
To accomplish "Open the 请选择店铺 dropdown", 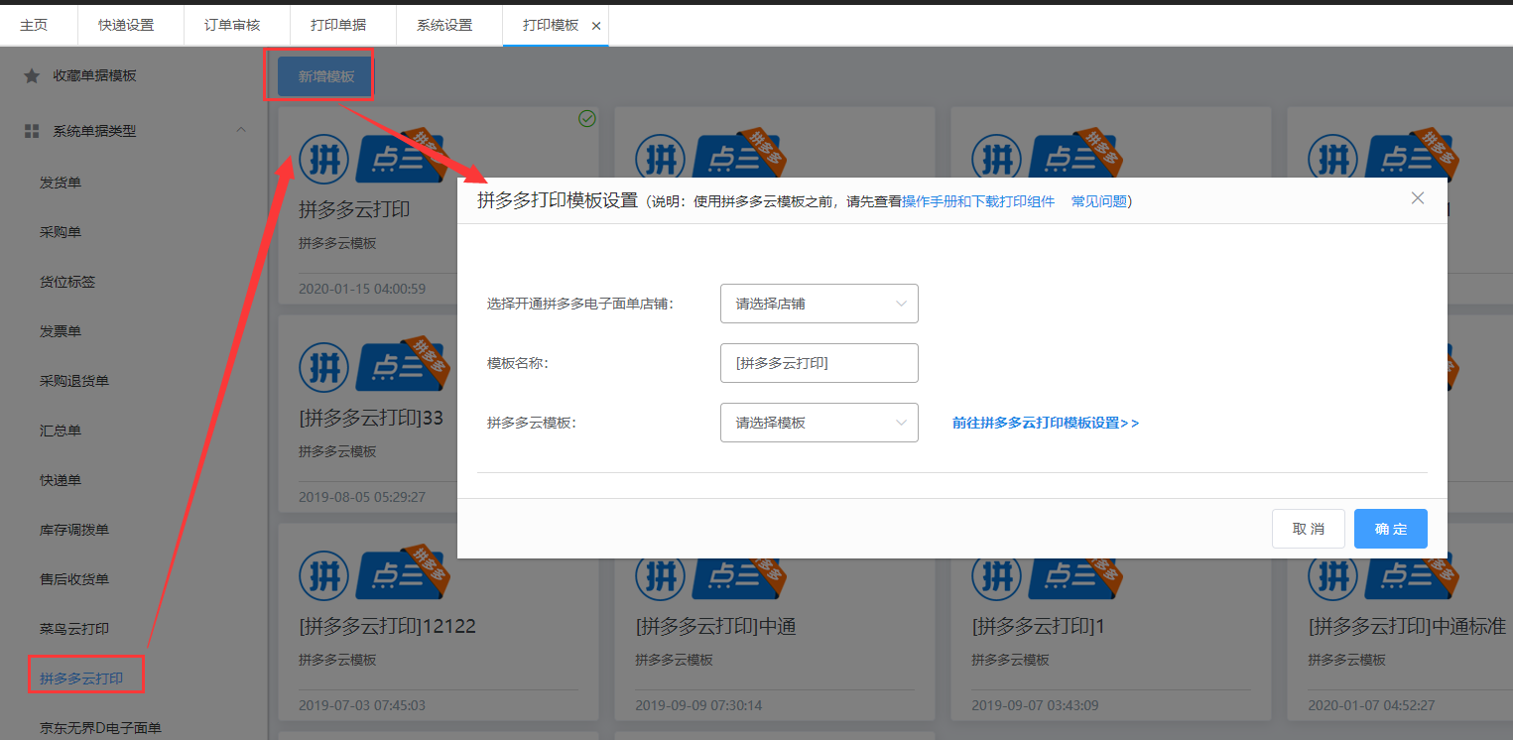I will pyautogui.click(x=819, y=304).
